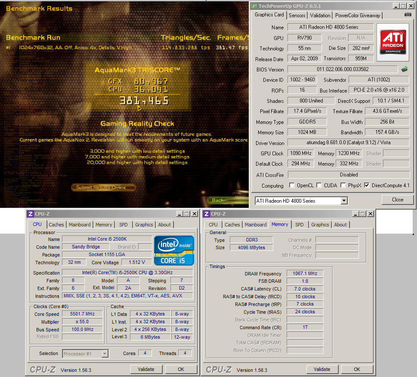Minimize the left CPU-Z window
The width and height of the screenshot is (417, 377).
180,214
